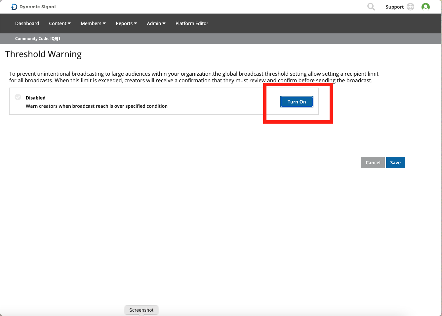
Task: Go to the Dashboard page
Action: (27, 23)
